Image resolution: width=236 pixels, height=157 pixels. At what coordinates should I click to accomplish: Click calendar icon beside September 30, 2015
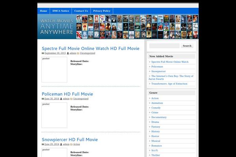coord(43,53)
